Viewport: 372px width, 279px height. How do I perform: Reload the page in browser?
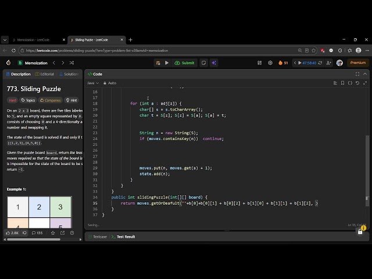(x=13, y=51)
